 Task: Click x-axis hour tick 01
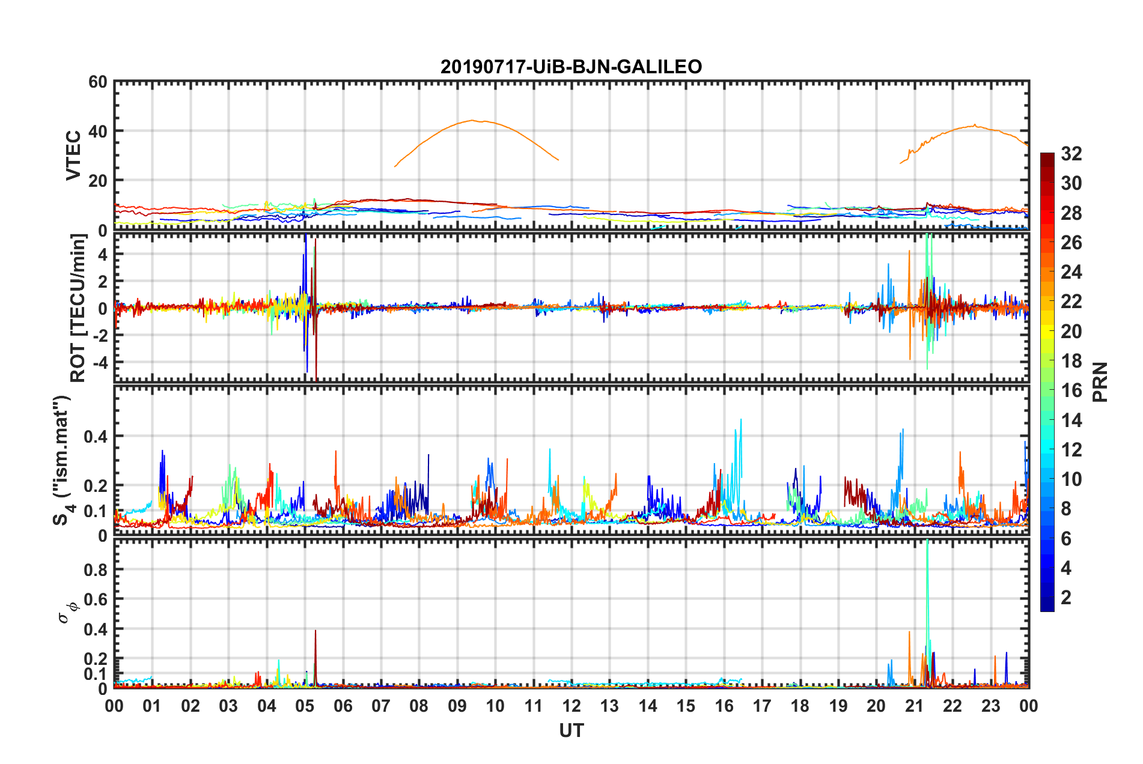[x=152, y=706]
